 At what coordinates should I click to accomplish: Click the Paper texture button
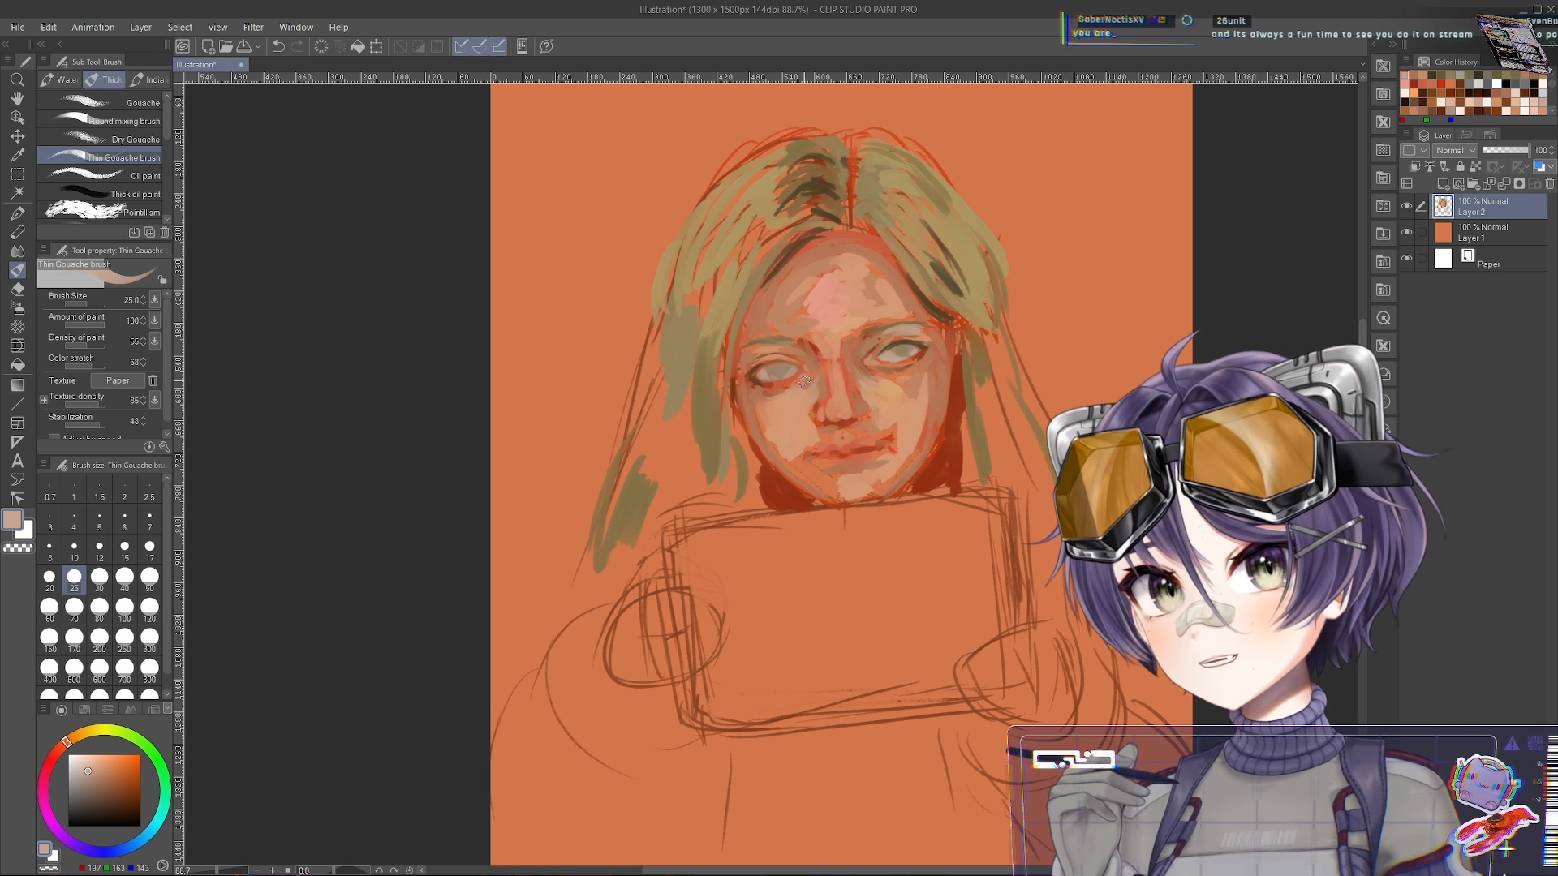(x=118, y=380)
